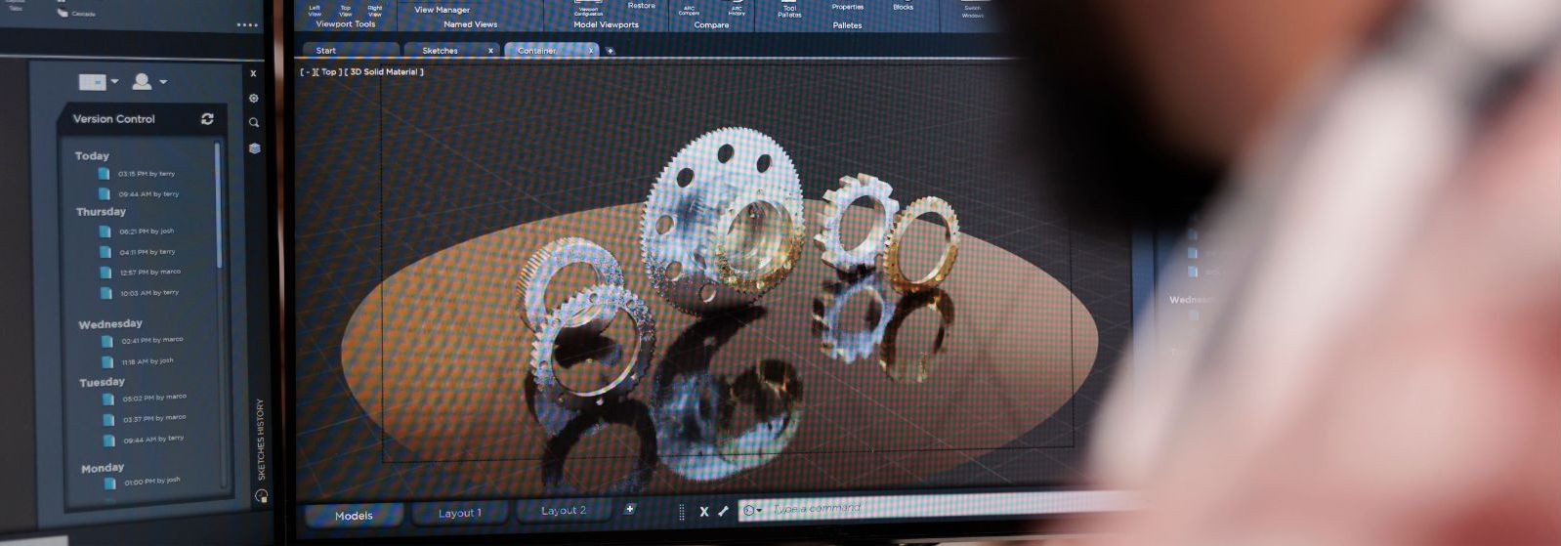Click the Right View button
This screenshot has height=546, width=1561.
pyautogui.click(x=375, y=9)
